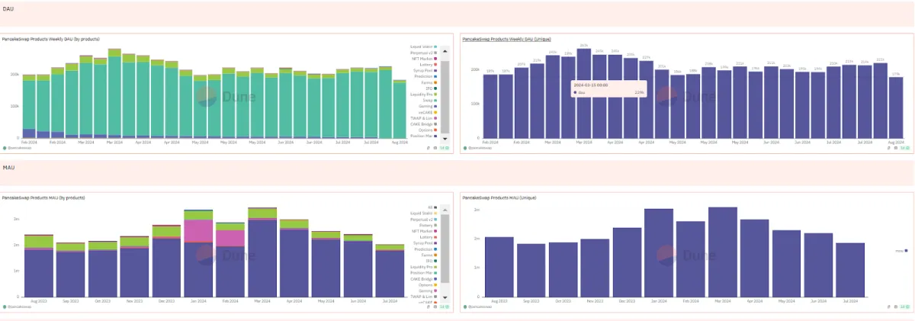Toggle Position Manager in MAU products legend

point(424,273)
